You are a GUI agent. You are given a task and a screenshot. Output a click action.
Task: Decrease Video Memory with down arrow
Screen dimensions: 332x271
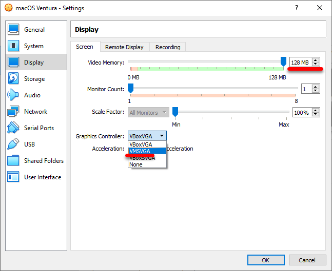pos(316,64)
